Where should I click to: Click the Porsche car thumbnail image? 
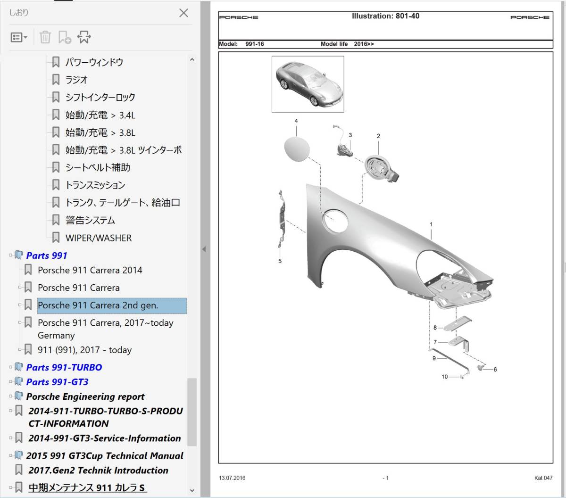(x=308, y=84)
